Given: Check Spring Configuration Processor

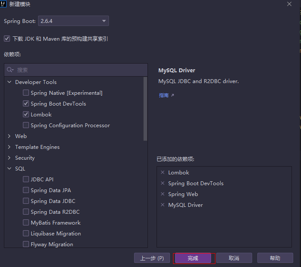Looking at the screenshot, I should [x=26, y=125].
